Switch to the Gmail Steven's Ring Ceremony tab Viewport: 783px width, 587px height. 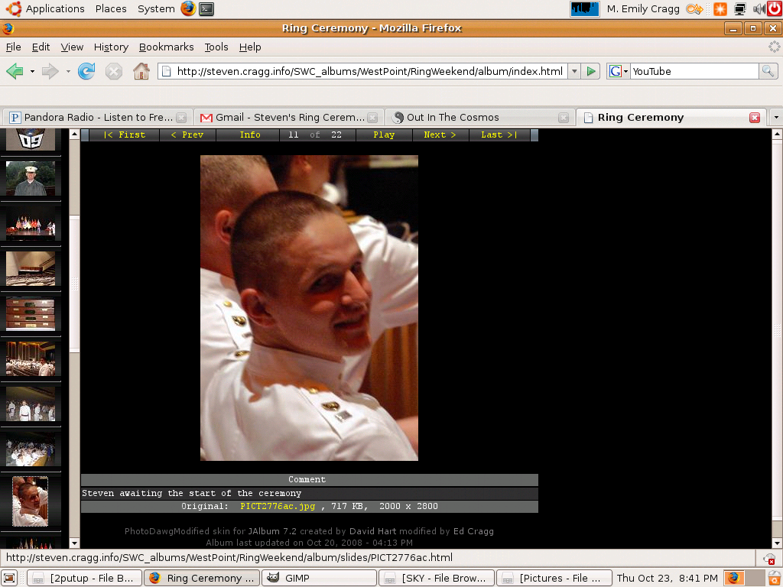(x=289, y=118)
